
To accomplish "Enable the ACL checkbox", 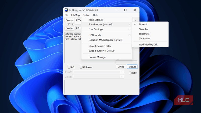I will (69, 67).
